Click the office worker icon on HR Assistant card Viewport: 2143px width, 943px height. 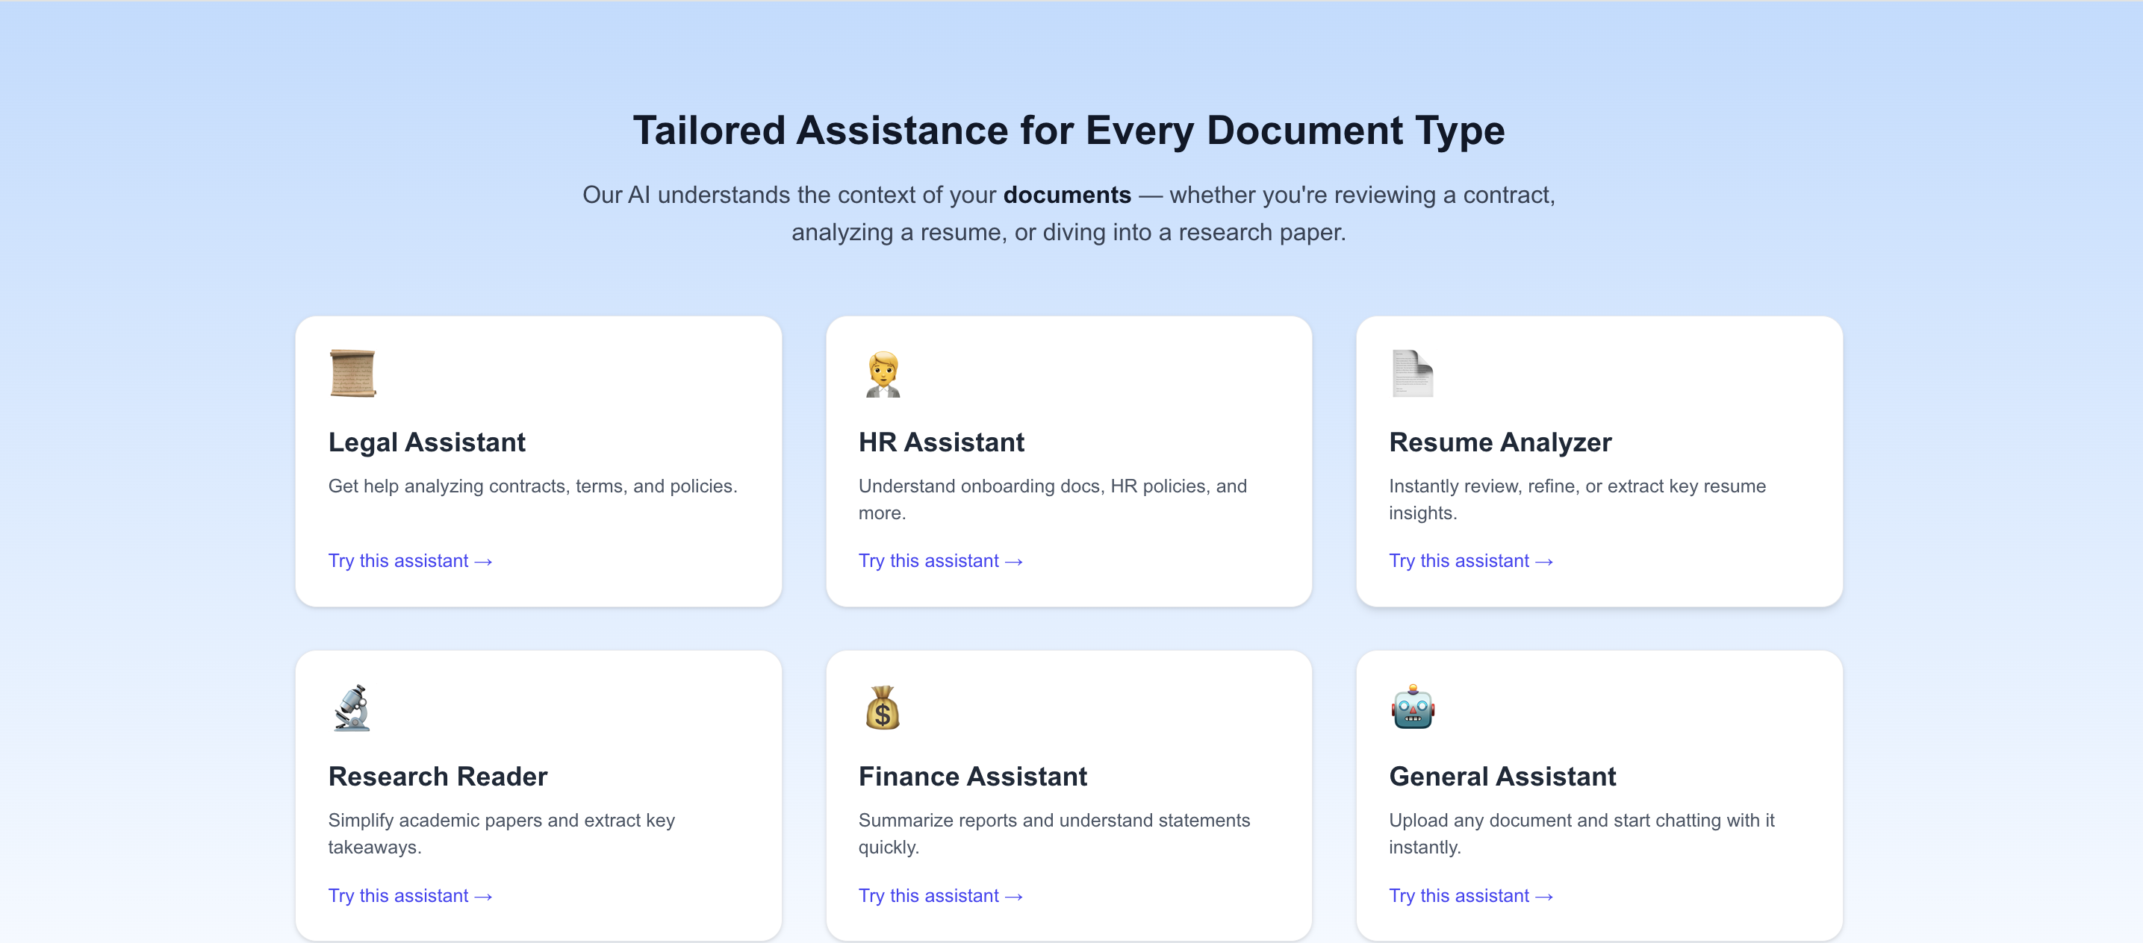point(883,374)
